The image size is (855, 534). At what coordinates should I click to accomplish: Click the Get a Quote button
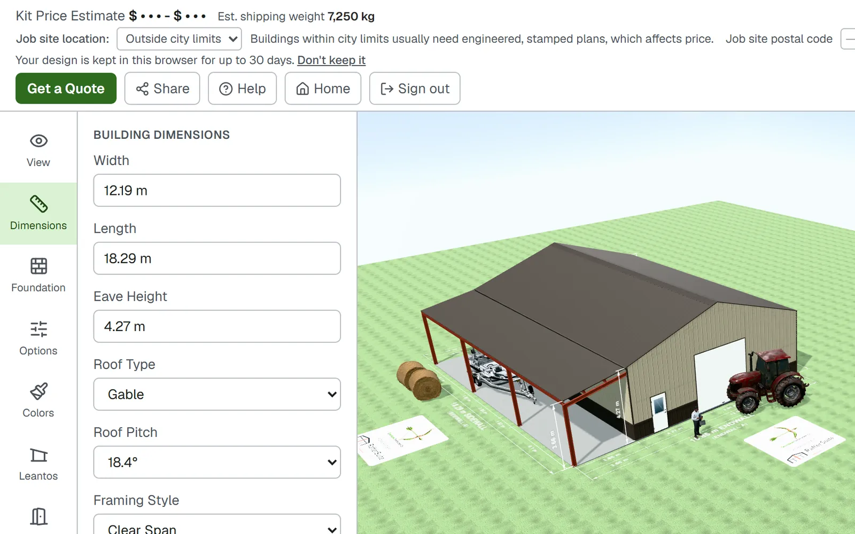(66, 89)
